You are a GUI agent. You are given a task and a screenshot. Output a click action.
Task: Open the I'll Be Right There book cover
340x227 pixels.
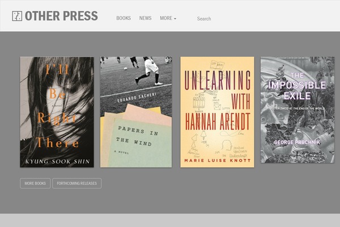point(57,112)
